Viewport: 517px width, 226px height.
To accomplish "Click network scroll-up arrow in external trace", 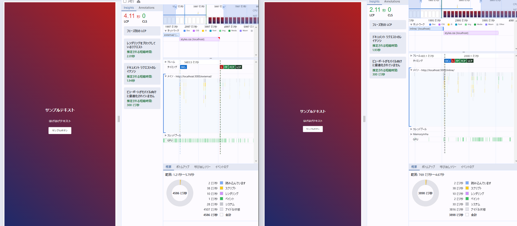I will [256, 27].
